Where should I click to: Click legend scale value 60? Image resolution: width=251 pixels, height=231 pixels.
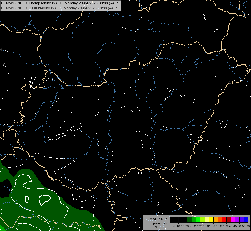point(248,226)
